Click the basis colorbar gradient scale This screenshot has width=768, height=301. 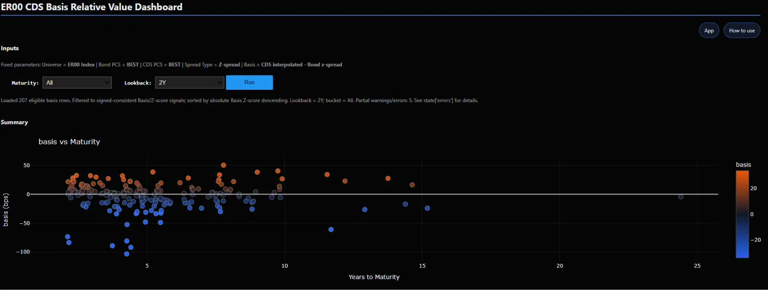pos(742,214)
